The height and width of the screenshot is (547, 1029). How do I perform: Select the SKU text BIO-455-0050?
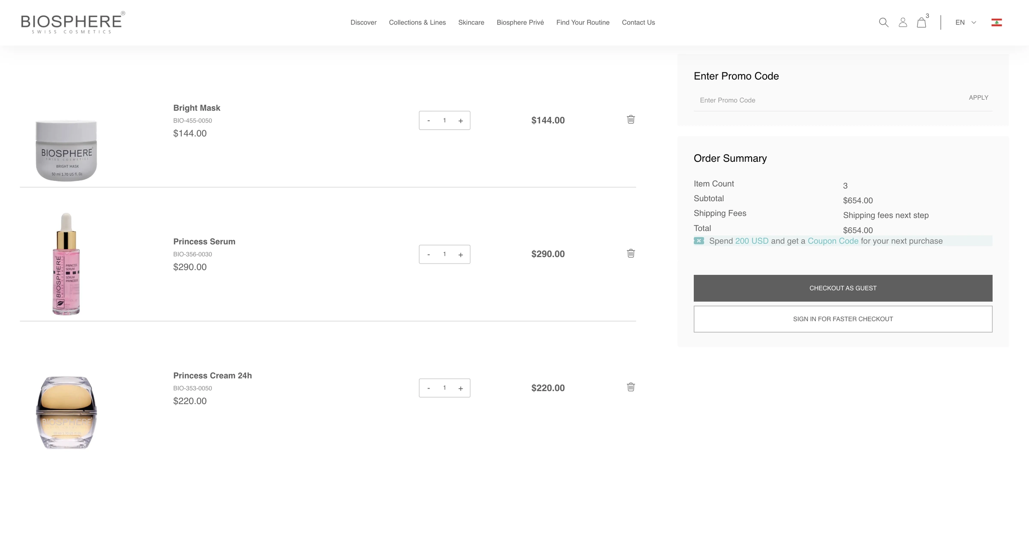193,121
